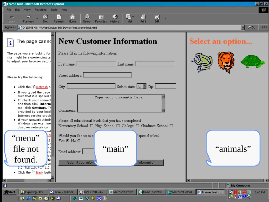The height and width of the screenshot is (202, 269).
Task: Switch to frameTest.html taskbar button
Action: click(x=152, y=192)
